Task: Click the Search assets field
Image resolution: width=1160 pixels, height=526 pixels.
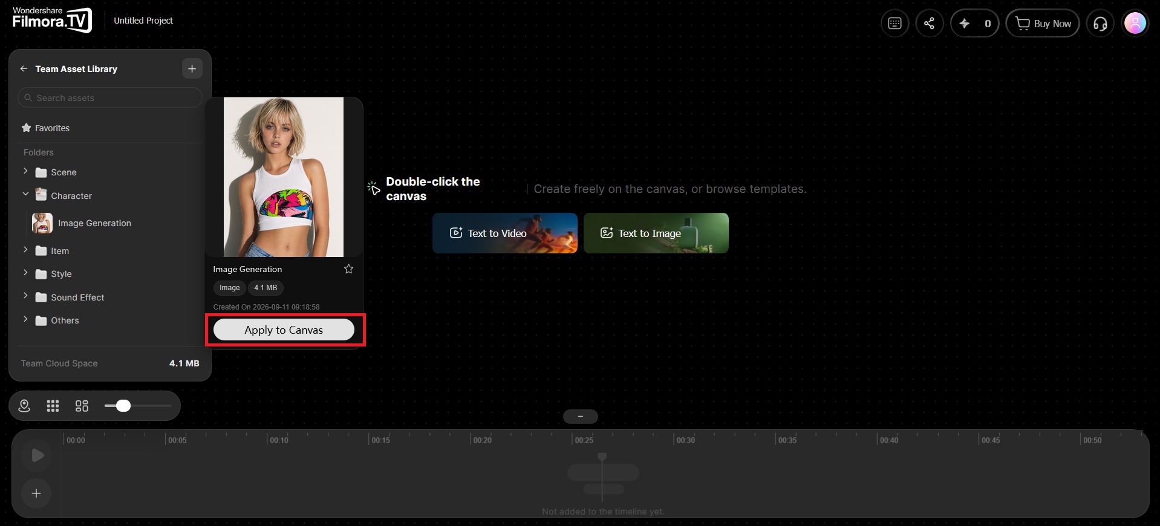Action: coord(110,97)
